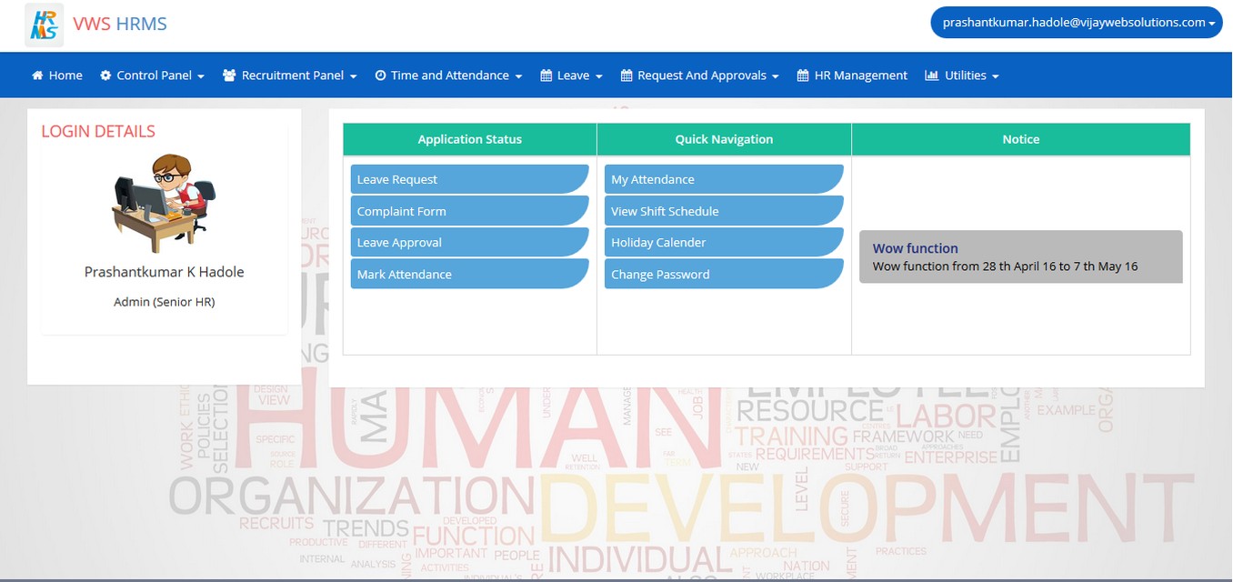Image resolution: width=1233 pixels, height=582 pixels.
Task: Open the user account dropdown showing prashantkumar.hadole email
Action: (x=1076, y=22)
